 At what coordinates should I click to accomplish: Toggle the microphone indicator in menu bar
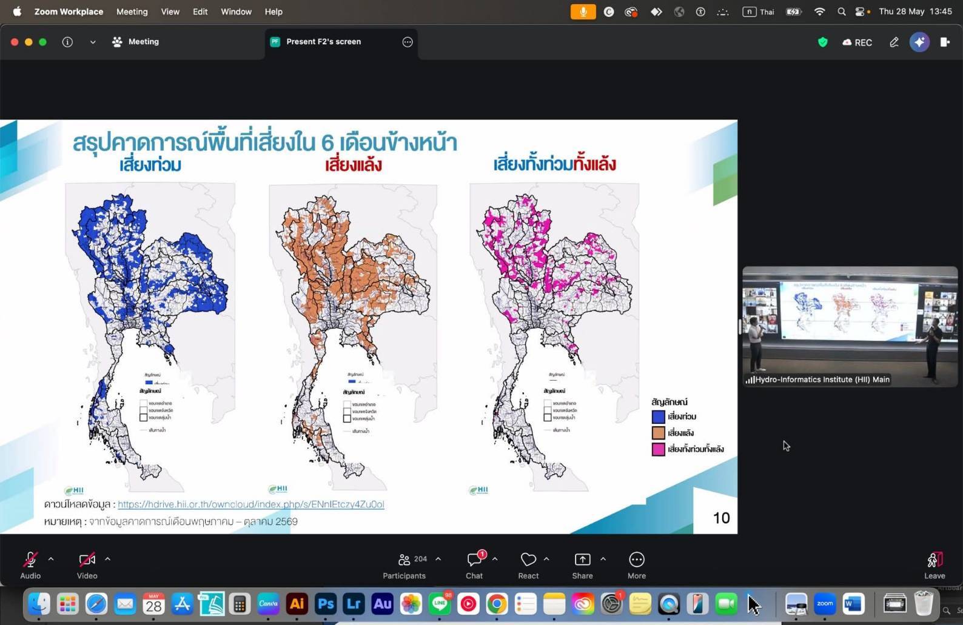tap(583, 12)
